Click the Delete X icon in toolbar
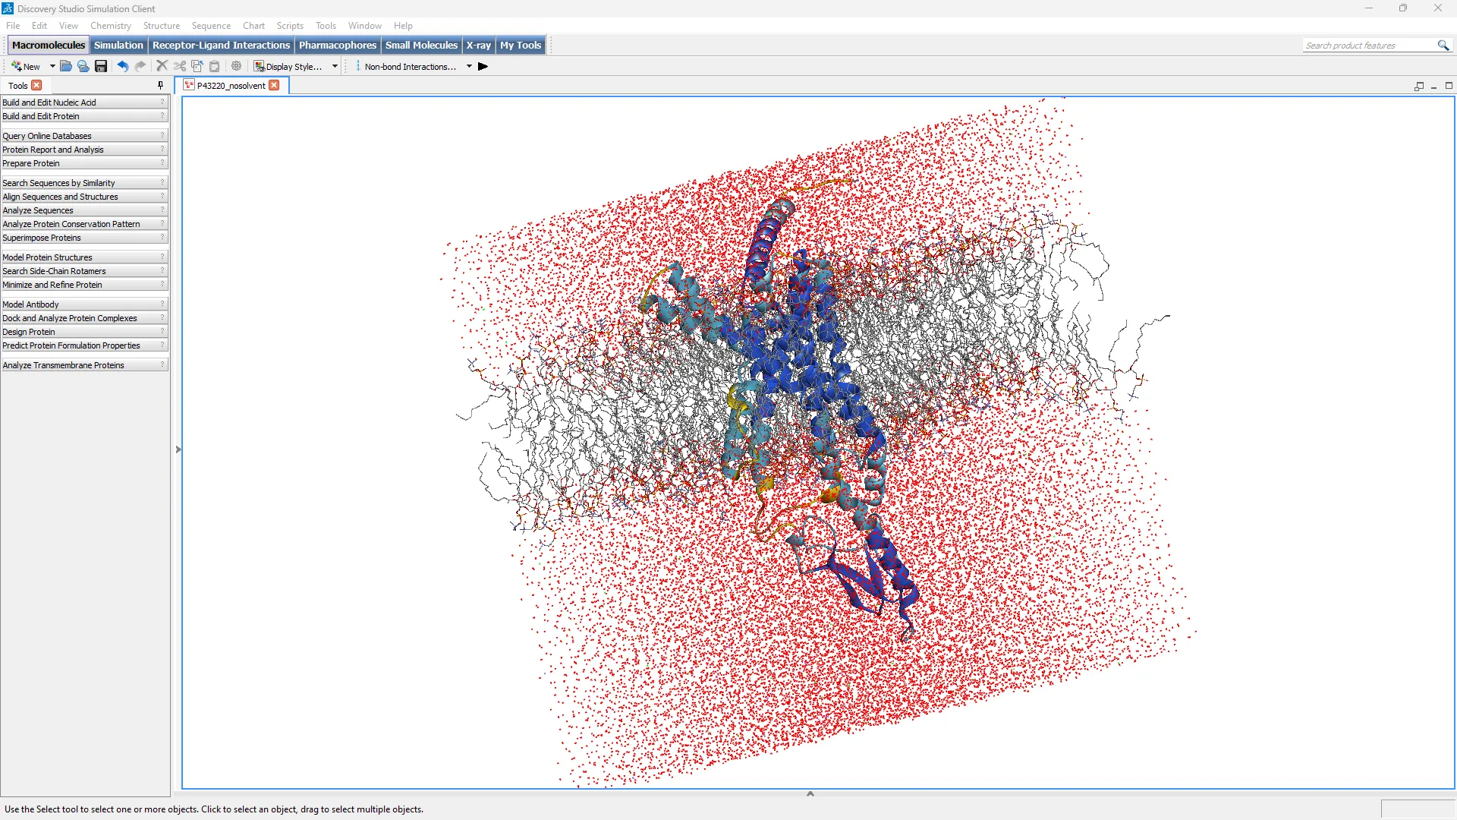 click(162, 67)
